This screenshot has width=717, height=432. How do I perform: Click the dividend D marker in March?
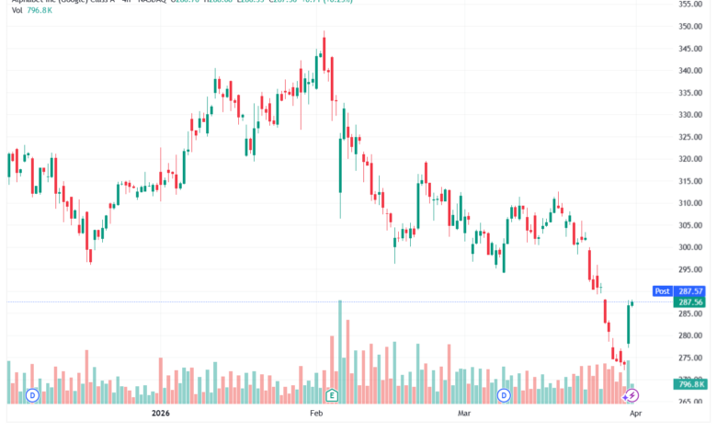click(x=503, y=395)
